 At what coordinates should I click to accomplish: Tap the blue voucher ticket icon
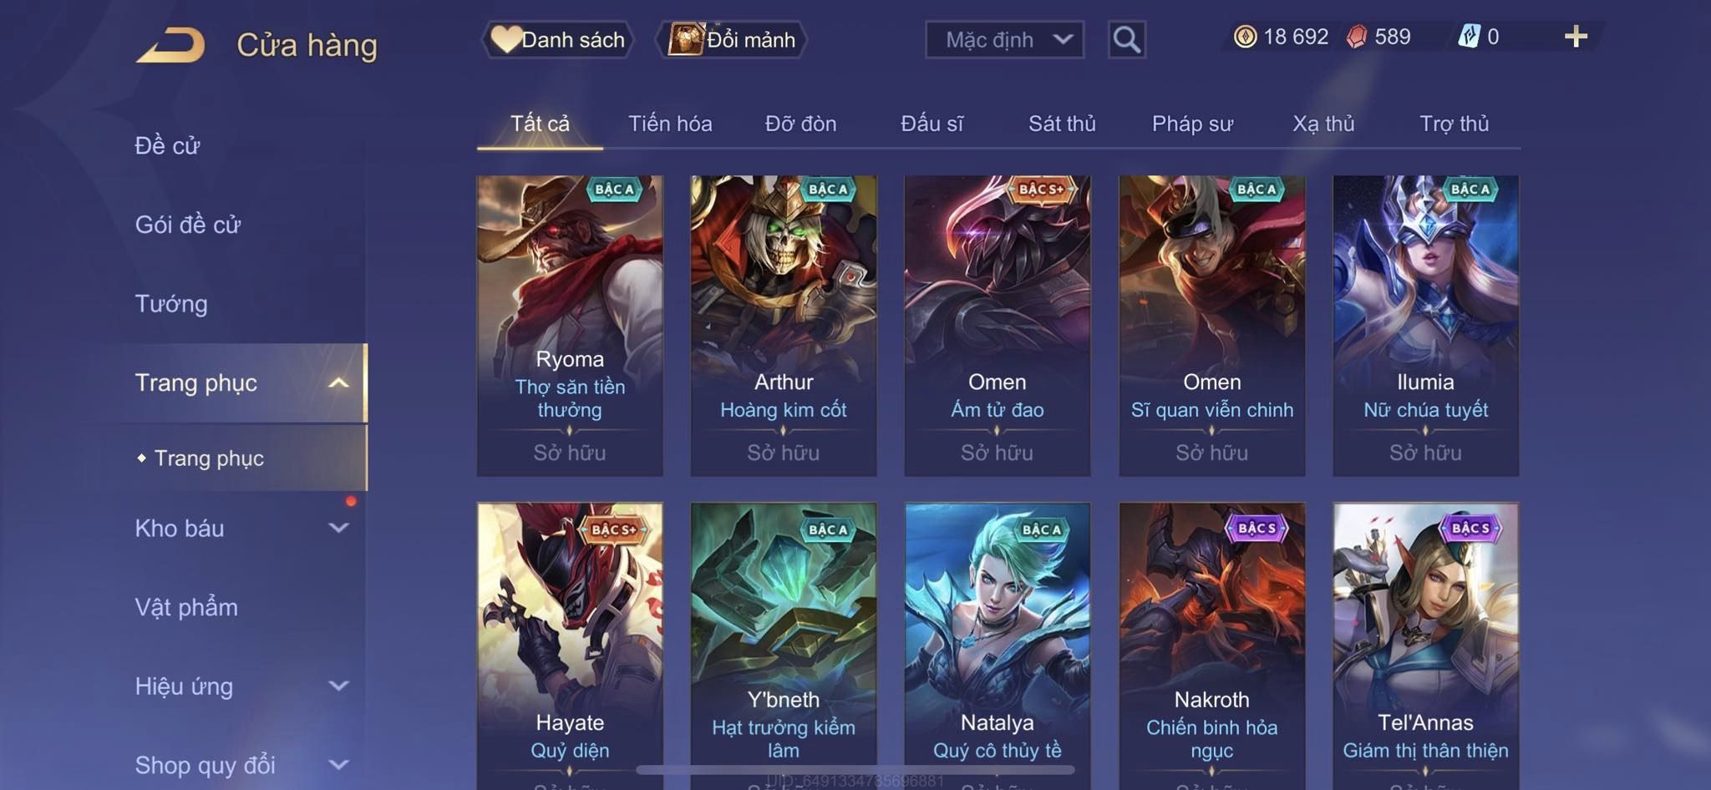coord(1469,37)
